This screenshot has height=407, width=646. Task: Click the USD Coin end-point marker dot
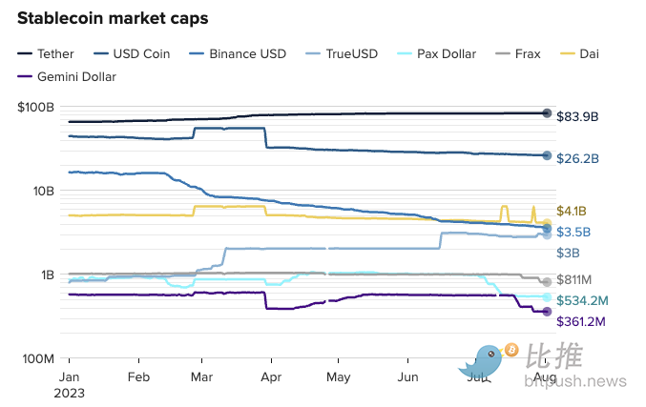pyautogui.click(x=547, y=155)
